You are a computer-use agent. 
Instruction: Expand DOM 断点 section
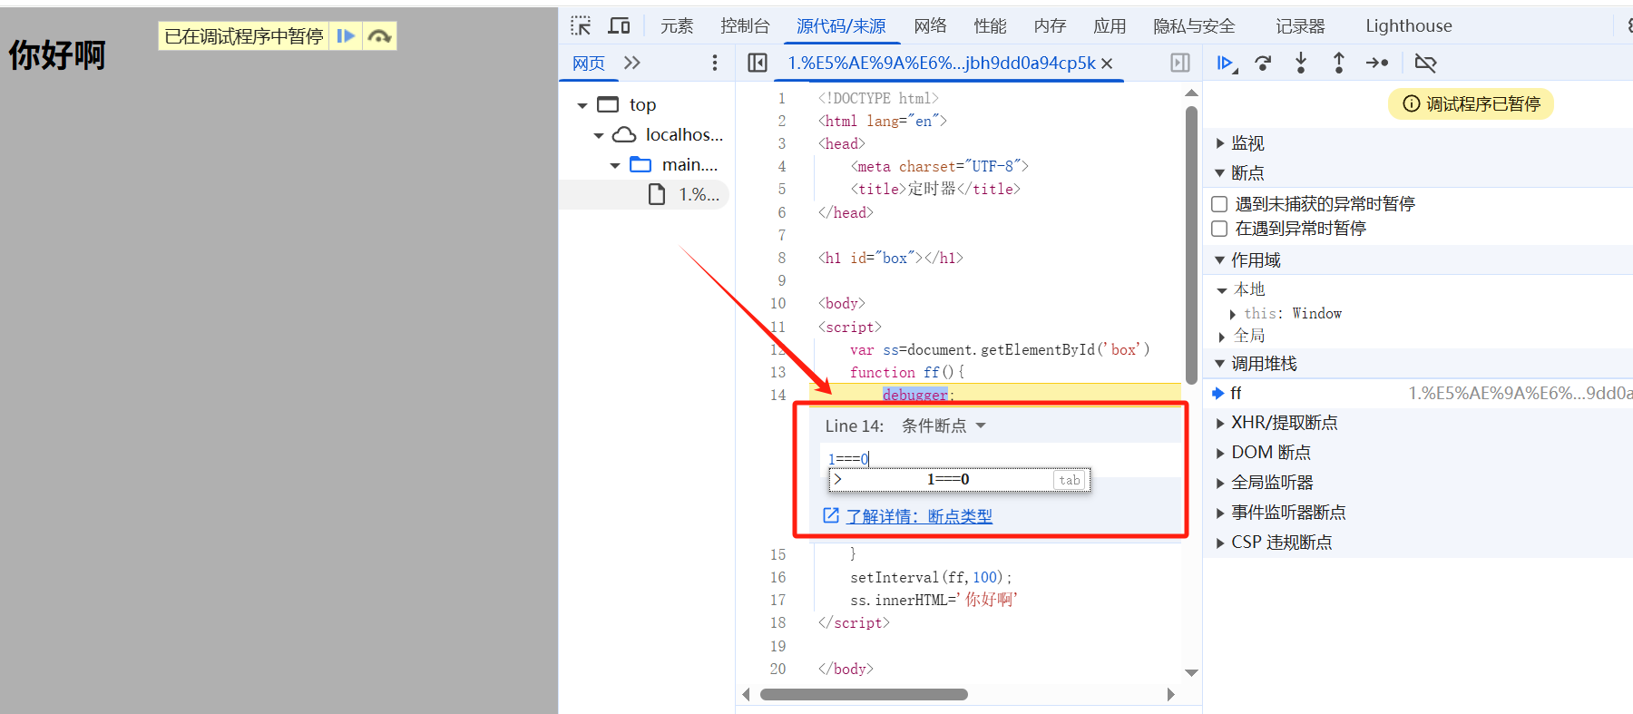[x=1219, y=453]
